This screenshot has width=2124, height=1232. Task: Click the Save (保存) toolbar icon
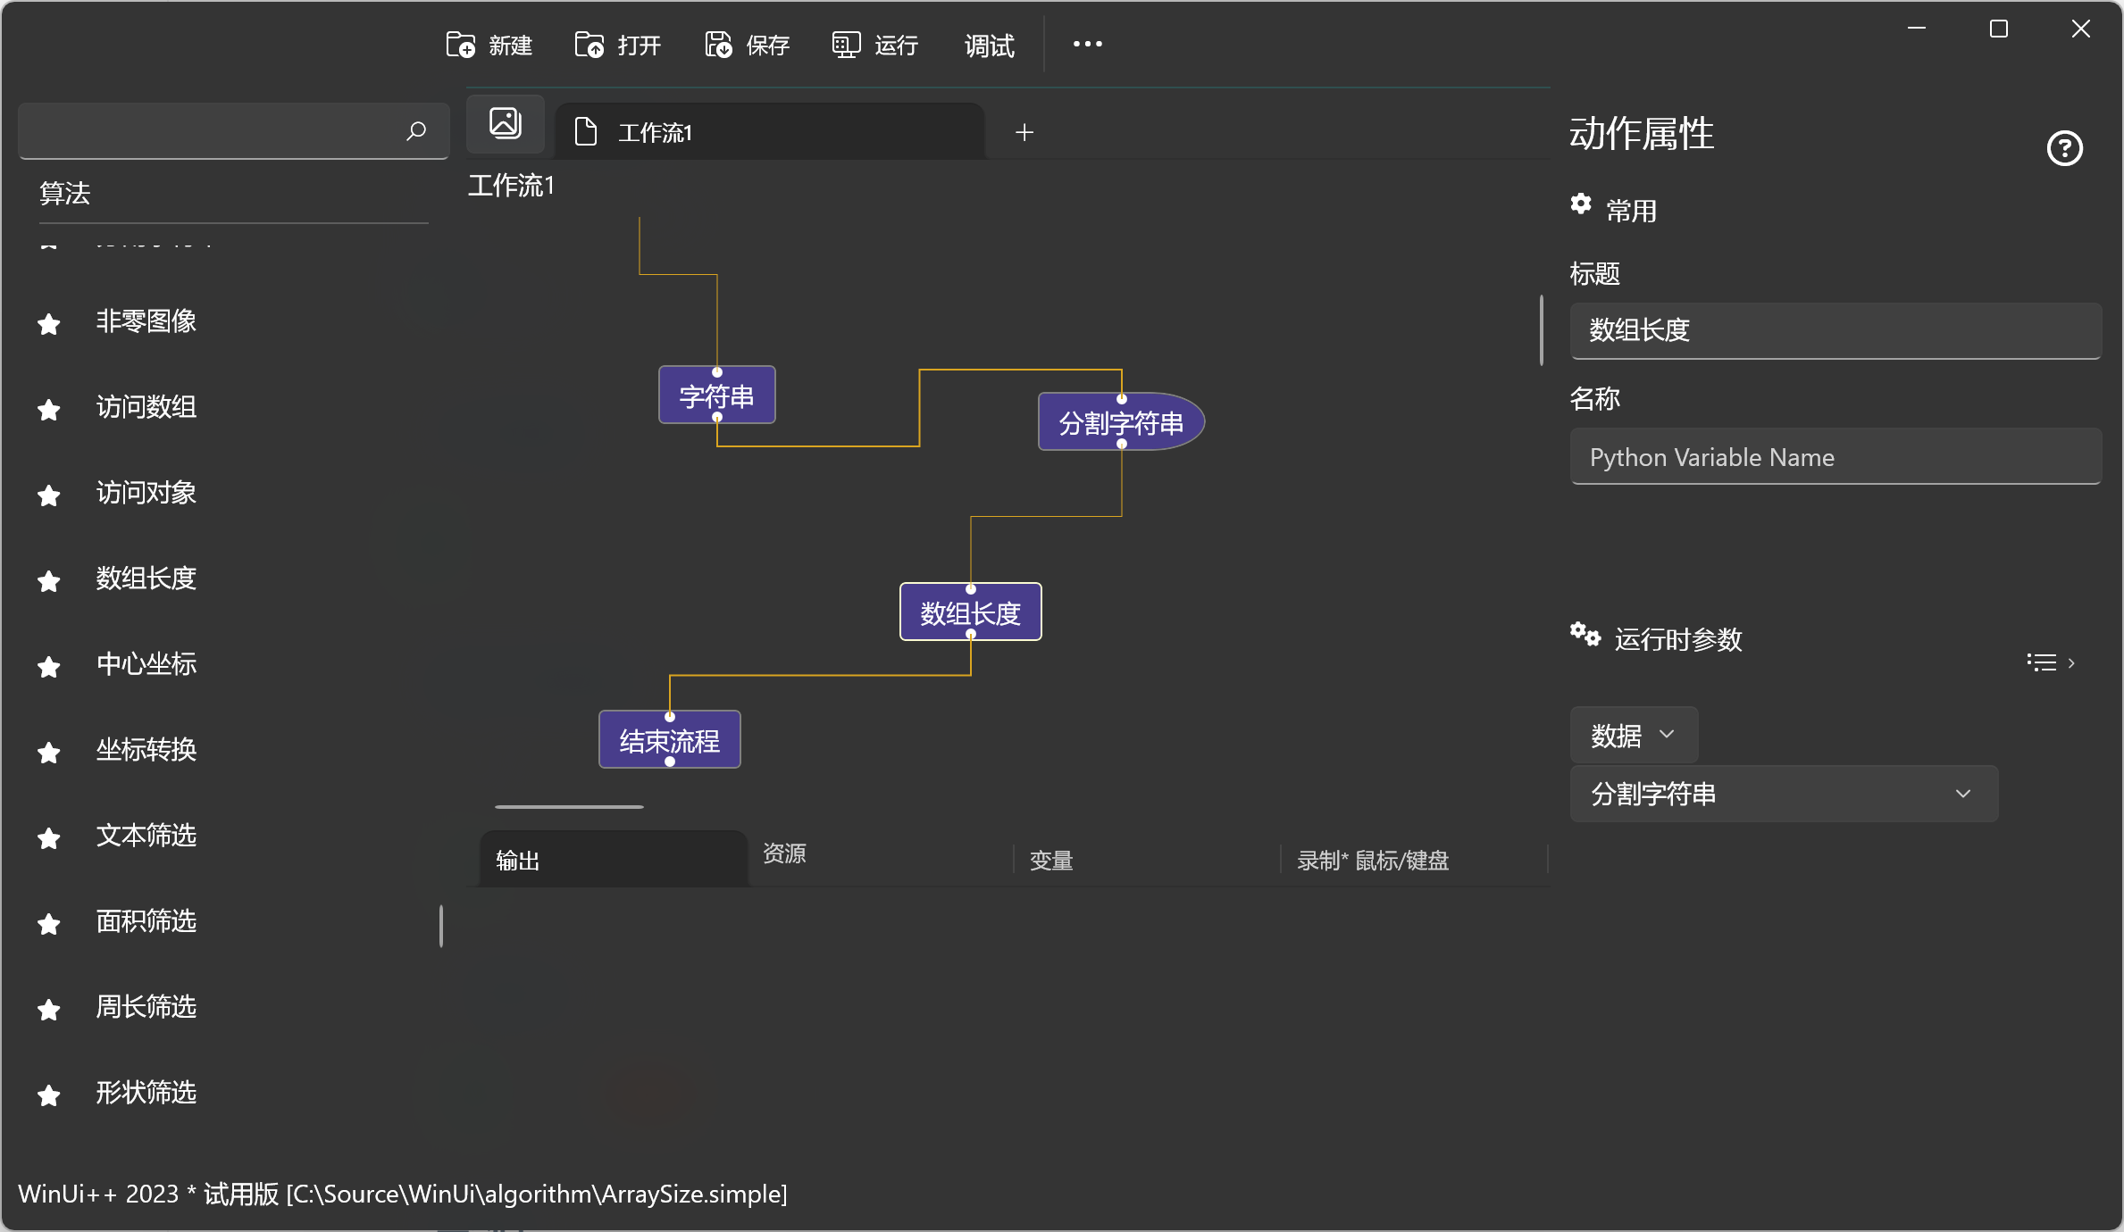coord(718,45)
